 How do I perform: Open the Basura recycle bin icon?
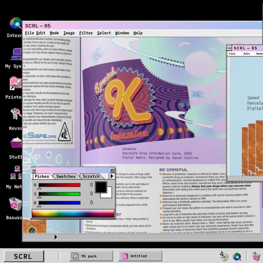pyautogui.click(x=16, y=204)
